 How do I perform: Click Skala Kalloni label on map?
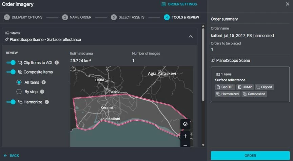pos(109,119)
